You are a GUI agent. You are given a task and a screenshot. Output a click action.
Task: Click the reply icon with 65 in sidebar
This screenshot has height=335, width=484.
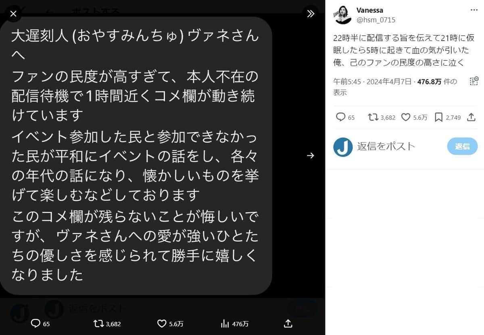coord(341,117)
